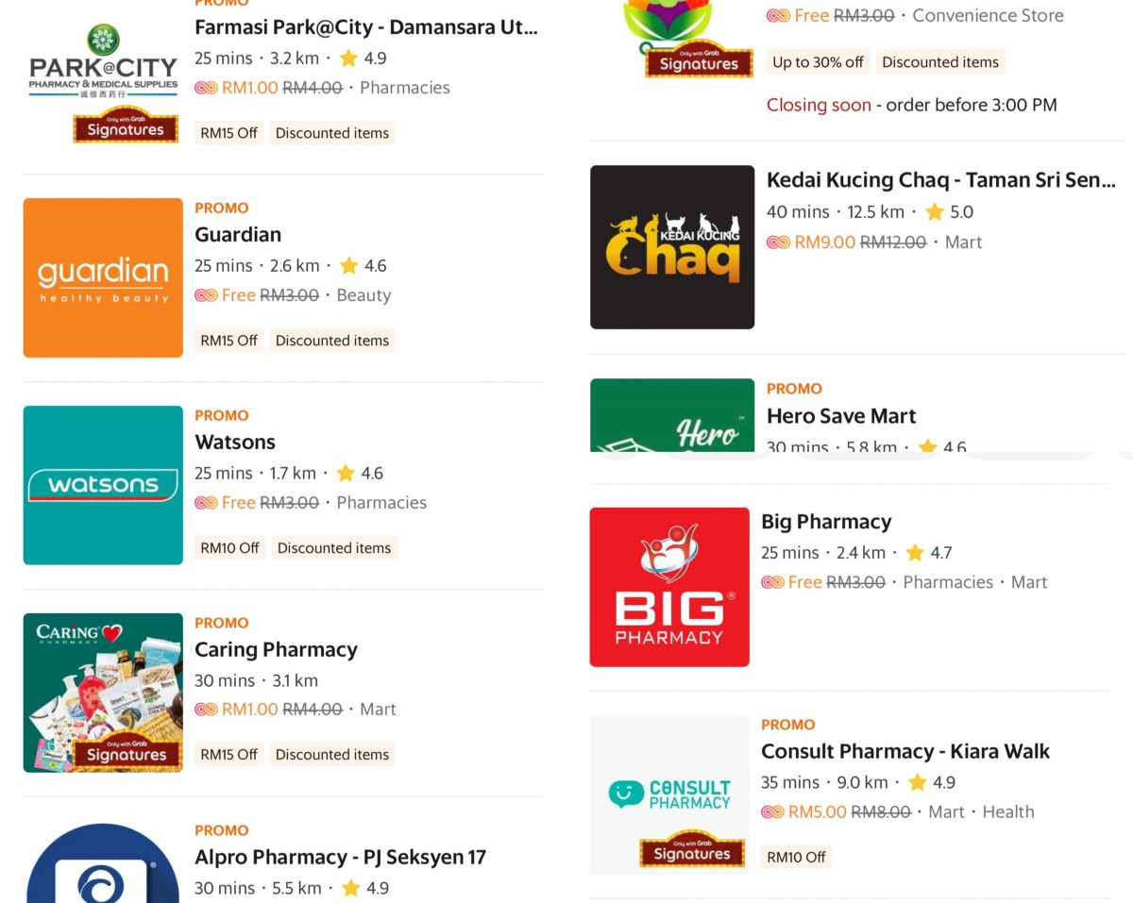Select the Kedai Kucing Chaq logo
Image resolution: width=1133 pixels, height=903 pixels.
pos(672,247)
